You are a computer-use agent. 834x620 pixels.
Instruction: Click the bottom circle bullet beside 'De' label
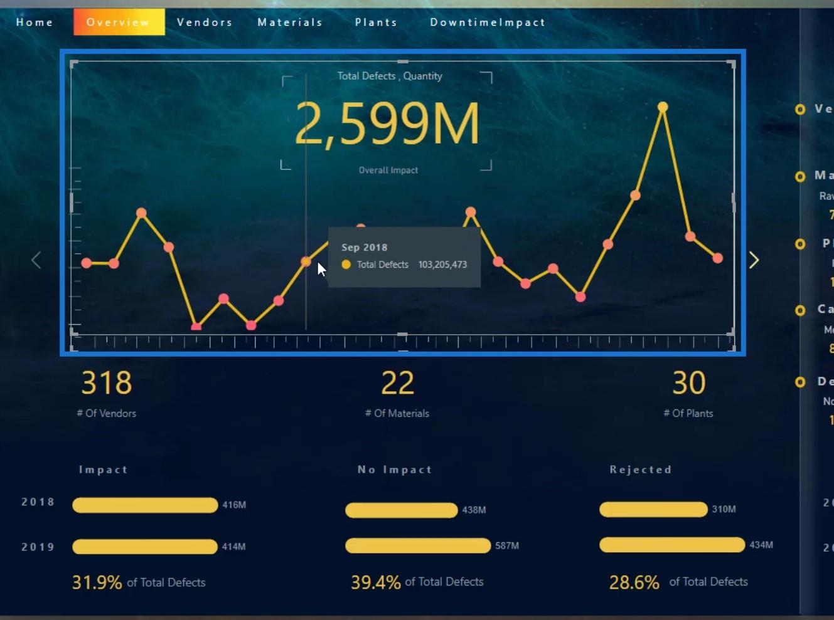tap(800, 382)
